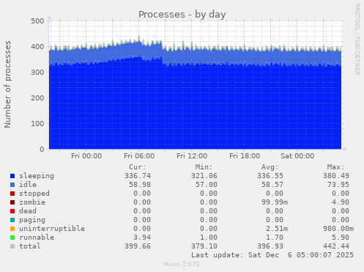Click the sleeping legend color swatch
The width and height of the screenshot is (364, 272).
[12, 176]
